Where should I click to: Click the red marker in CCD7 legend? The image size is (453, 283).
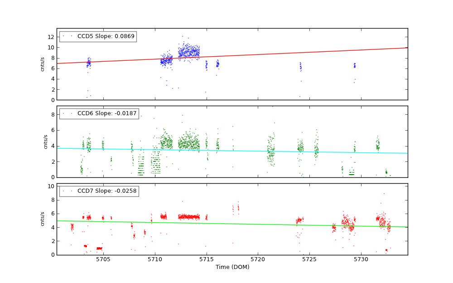[x=63, y=191]
